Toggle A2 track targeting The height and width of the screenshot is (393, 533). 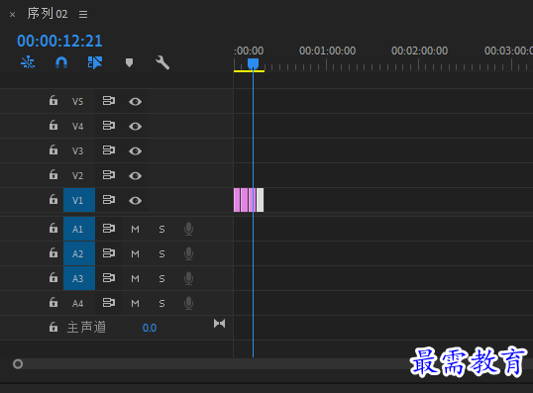click(79, 253)
